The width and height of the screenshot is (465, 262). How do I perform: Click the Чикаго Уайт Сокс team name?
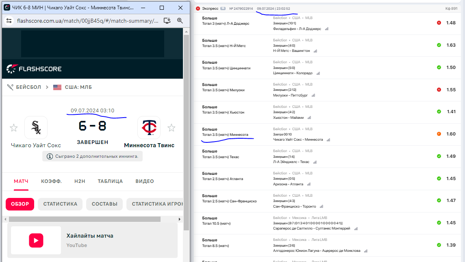pyautogui.click(x=36, y=145)
